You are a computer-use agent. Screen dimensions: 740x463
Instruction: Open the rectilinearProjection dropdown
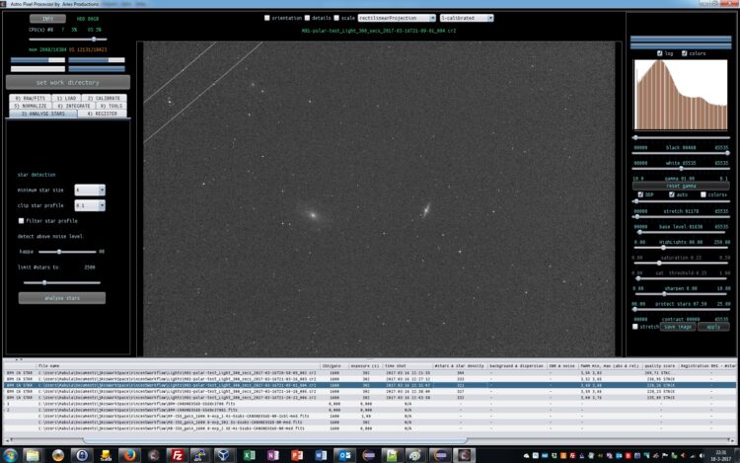(x=397, y=18)
